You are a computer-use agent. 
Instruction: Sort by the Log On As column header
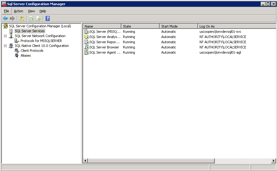[x=237, y=26]
